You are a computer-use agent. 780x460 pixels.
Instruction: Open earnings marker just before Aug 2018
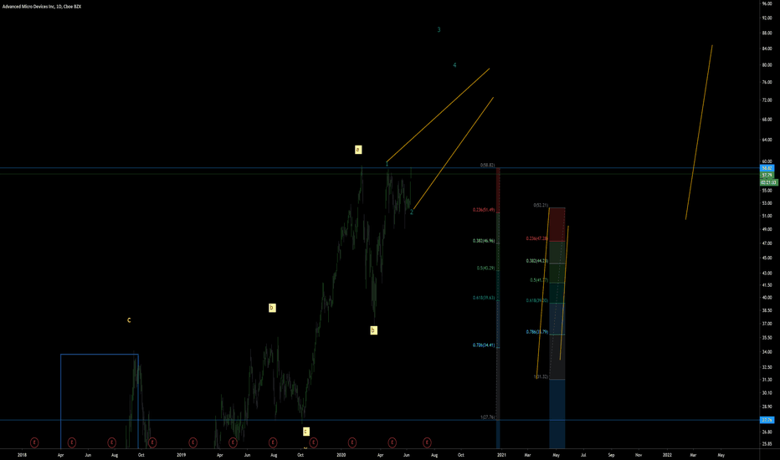coord(112,442)
